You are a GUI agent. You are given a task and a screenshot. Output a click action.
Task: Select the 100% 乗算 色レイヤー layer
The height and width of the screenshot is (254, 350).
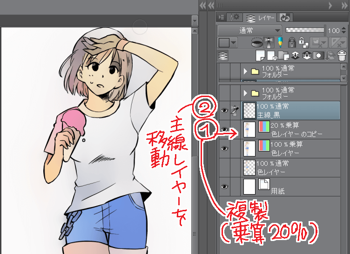tap(290, 149)
